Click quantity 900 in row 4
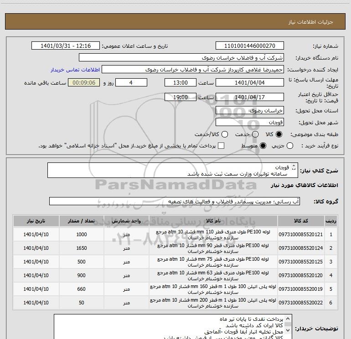351x339 pixels. (82, 275)
